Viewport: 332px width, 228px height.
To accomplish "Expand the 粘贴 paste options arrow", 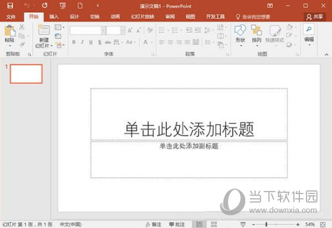I will click(10, 45).
